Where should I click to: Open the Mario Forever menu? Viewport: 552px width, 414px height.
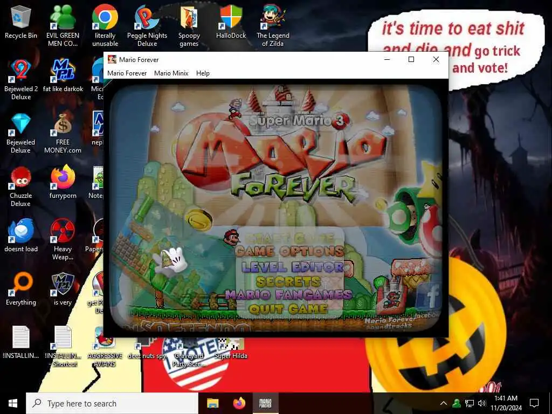127,73
